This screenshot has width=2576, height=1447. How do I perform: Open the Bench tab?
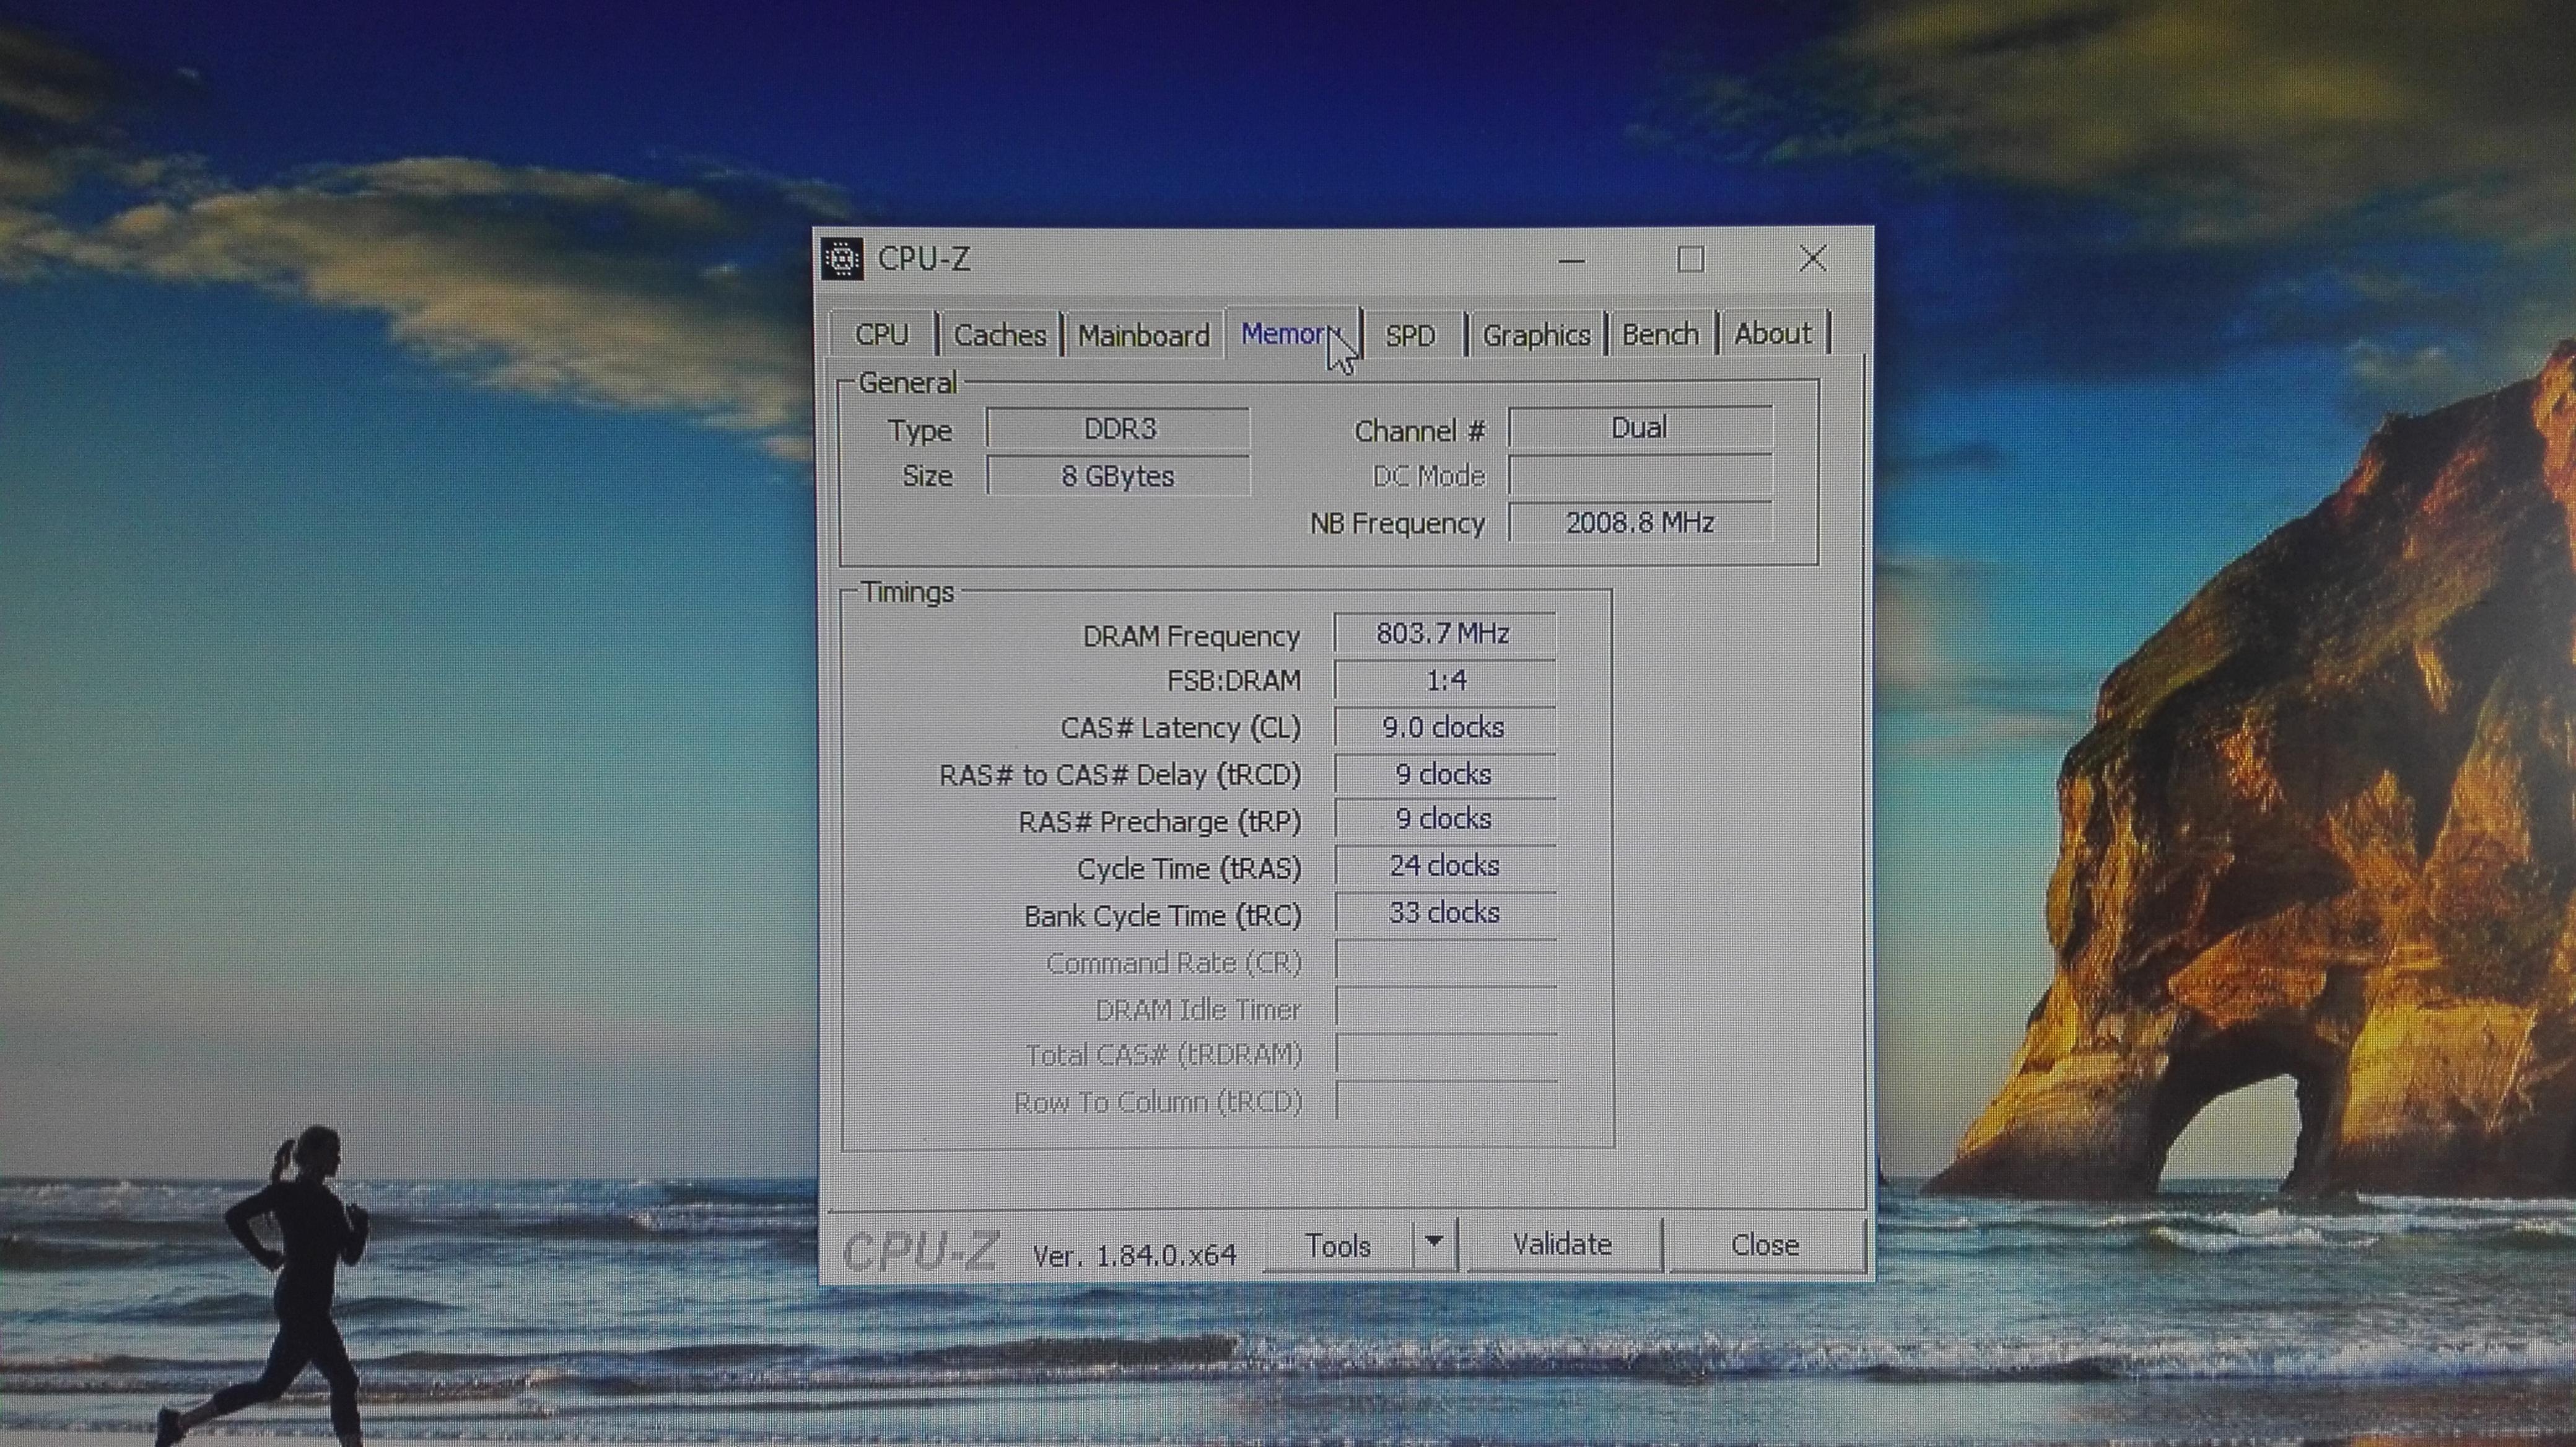click(x=1660, y=334)
